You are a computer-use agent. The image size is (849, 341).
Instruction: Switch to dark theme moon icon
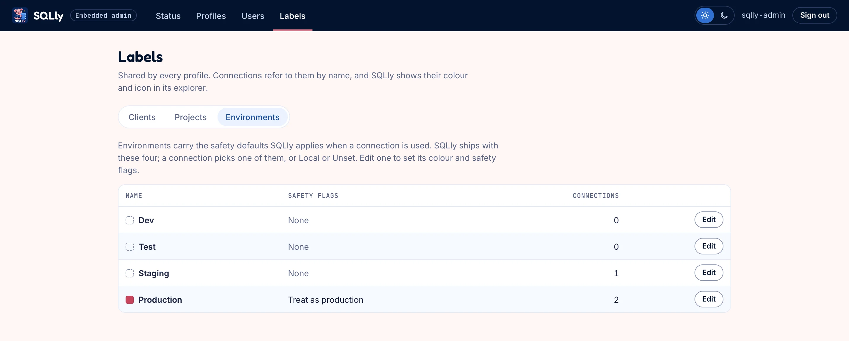coord(724,16)
